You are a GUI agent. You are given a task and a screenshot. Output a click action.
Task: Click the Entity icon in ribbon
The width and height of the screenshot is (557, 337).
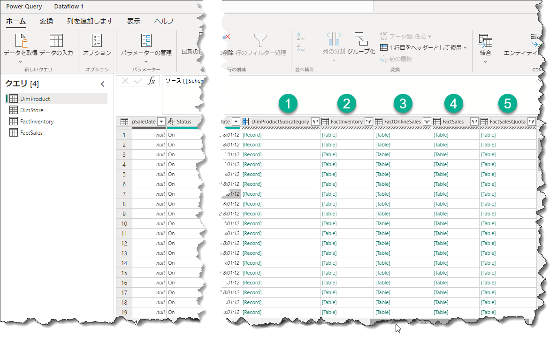click(536, 41)
